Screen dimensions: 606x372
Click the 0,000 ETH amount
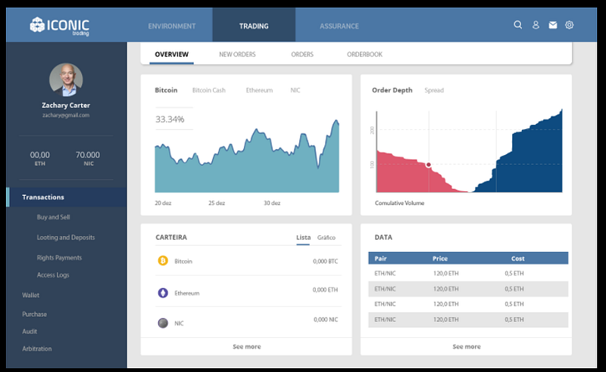click(x=326, y=290)
